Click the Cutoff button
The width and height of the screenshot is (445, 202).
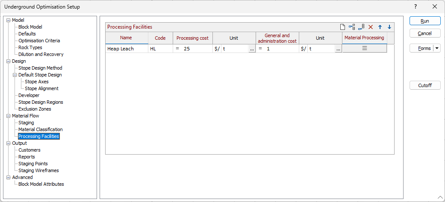point(425,85)
